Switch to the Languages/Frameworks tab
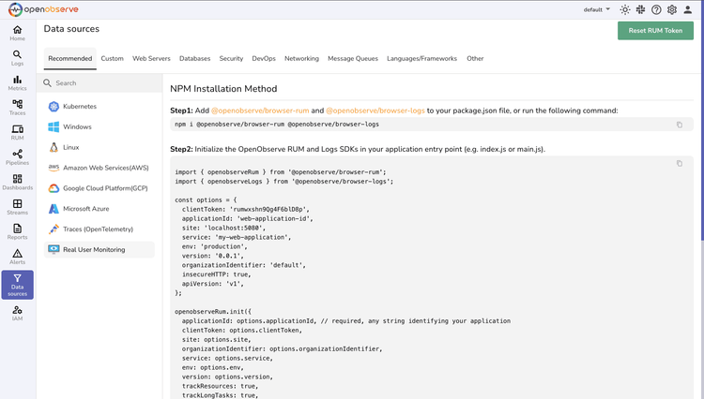Viewport: 704px width, 399px height. [422, 59]
